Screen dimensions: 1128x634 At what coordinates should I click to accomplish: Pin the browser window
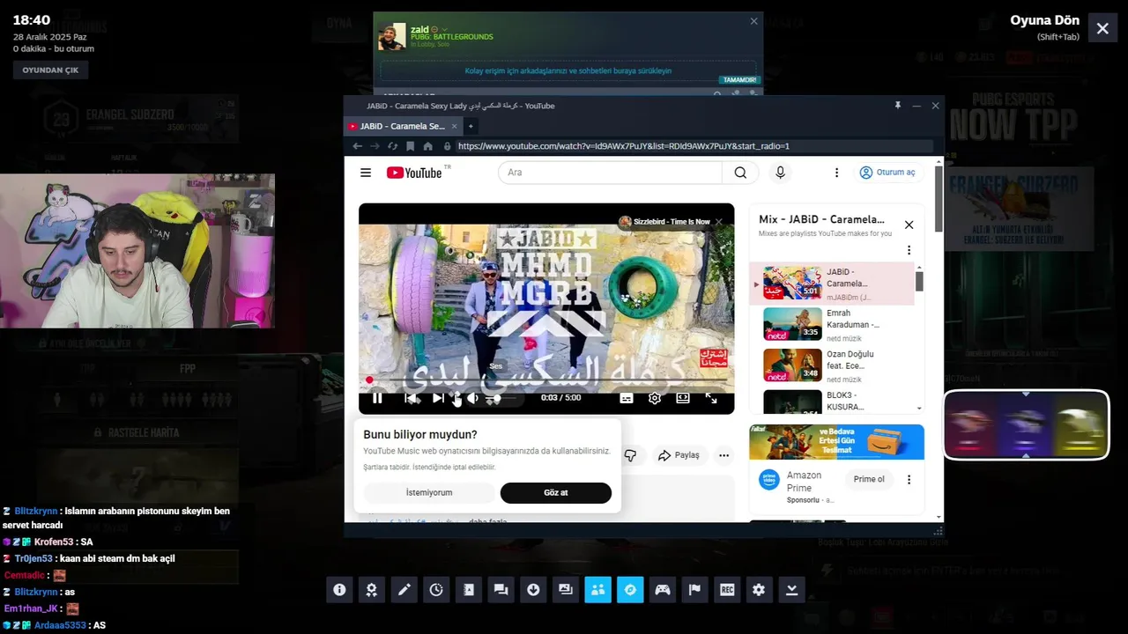click(x=898, y=106)
